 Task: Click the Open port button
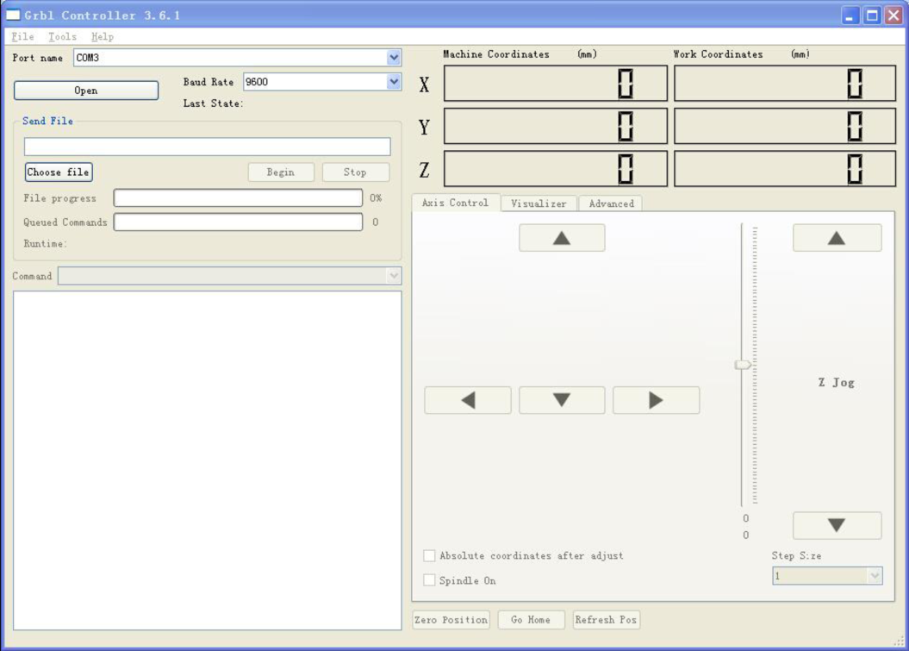pyautogui.click(x=86, y=91)
